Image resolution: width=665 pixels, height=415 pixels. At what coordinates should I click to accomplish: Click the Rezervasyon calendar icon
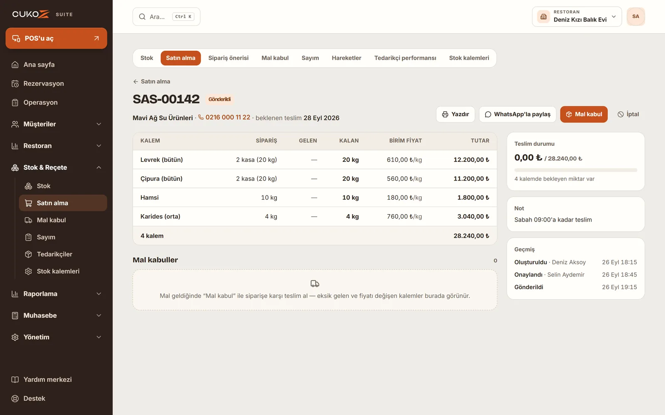click(x=15, y=84)
